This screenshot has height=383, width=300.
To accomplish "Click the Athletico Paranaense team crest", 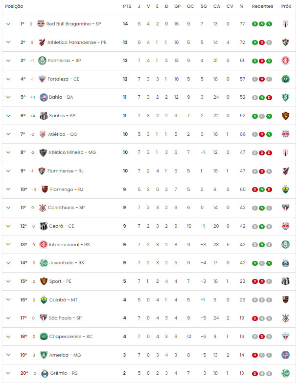I will 42,42.
